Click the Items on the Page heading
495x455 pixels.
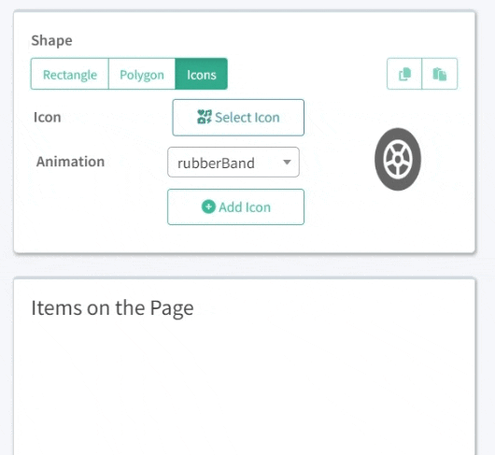pos(112,308)
